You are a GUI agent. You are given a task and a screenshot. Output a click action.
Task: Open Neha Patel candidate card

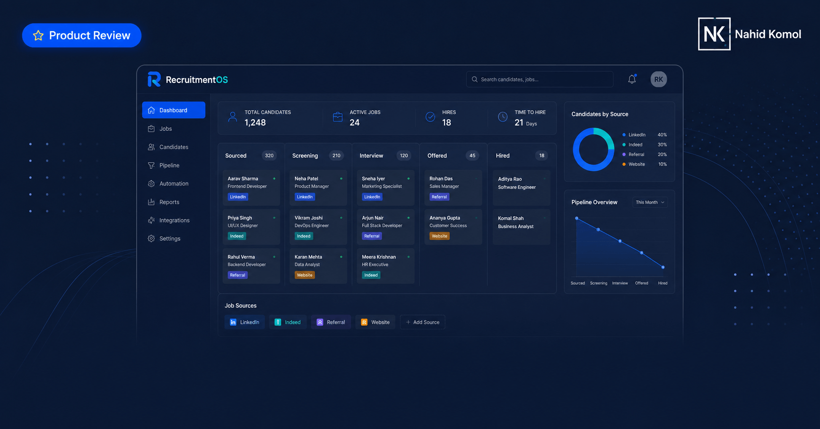point(318,188)
